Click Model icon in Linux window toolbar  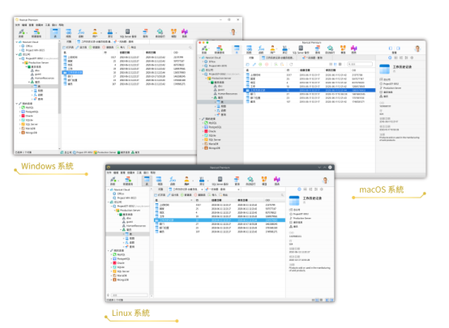pos(264,180)
